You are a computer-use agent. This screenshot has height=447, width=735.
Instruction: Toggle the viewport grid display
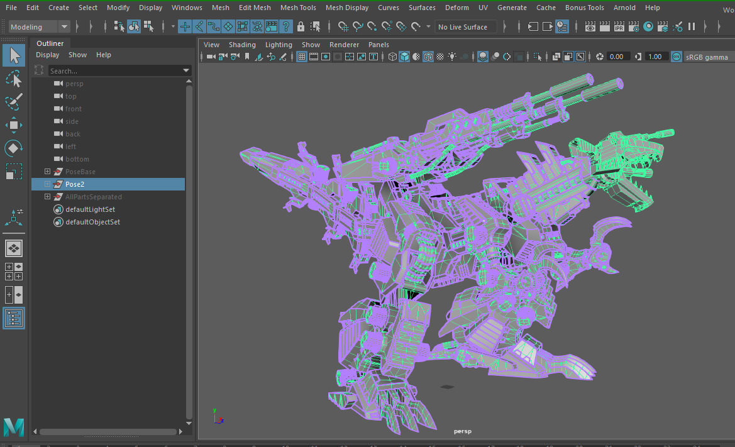click(302, 57)
